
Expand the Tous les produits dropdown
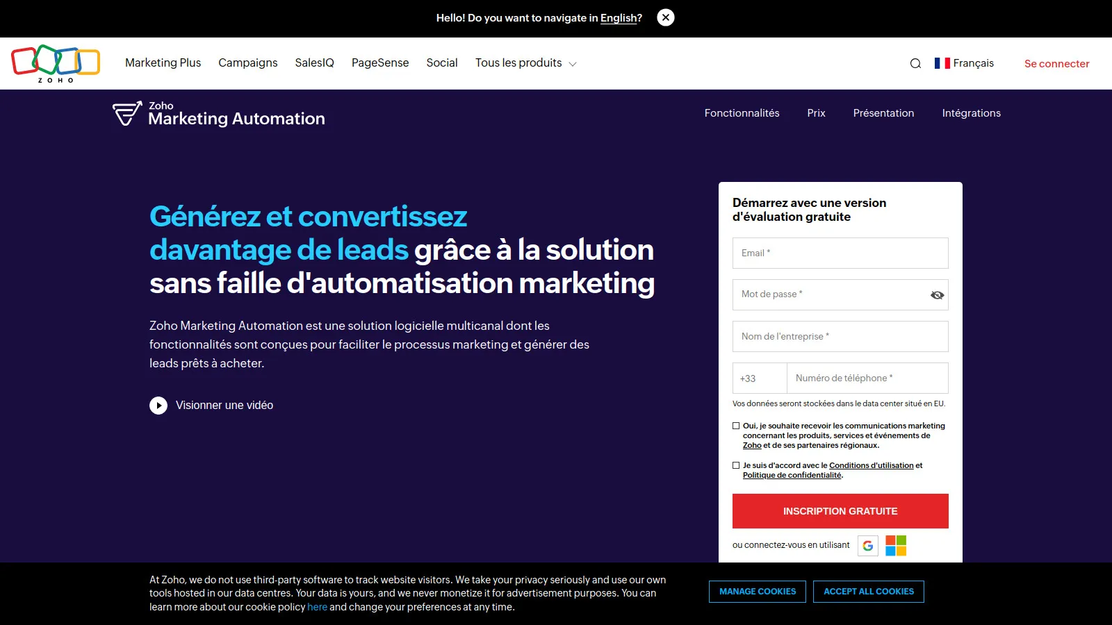coord(525,62)
